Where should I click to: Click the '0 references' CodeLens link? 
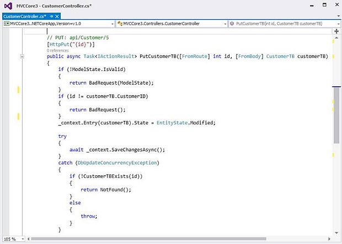pos(57,51)
